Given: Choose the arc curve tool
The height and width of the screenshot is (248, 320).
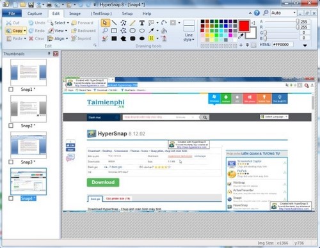Looking at the screenshot, I should [164, 22].
